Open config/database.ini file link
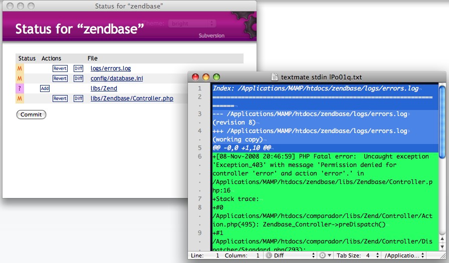The width and height of the screenshot is (449, 263). [x=117, y=78]
